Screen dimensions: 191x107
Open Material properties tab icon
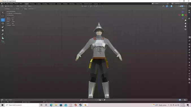click(190, 79)
